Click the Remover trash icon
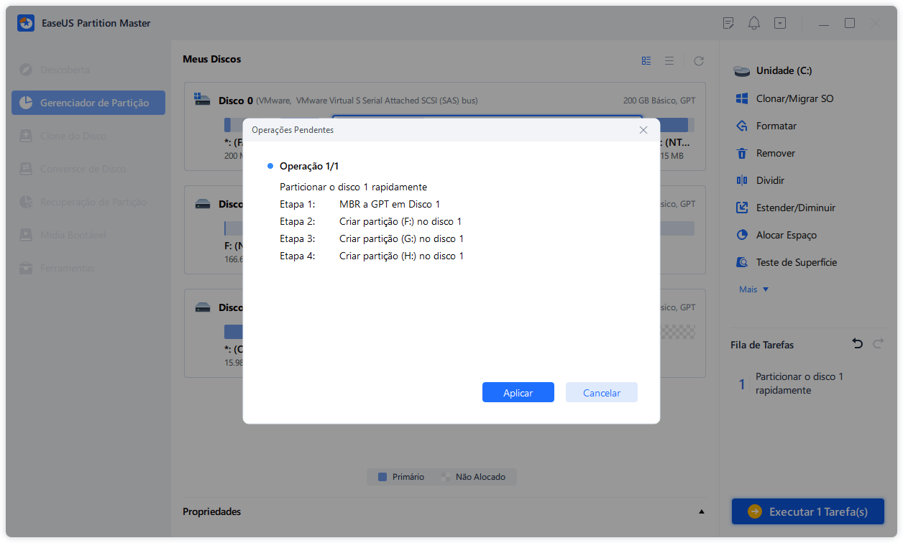This screenshot has height=543, width=903. (742, 153)
